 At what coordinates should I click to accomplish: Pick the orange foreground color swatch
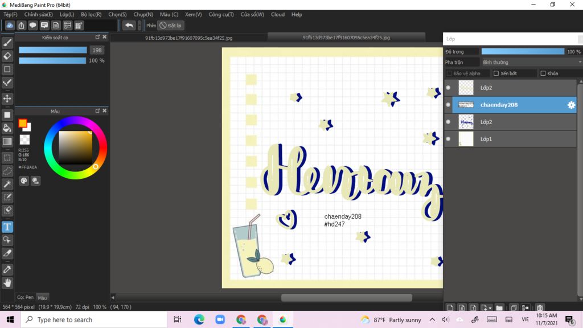tap(23, 123)
